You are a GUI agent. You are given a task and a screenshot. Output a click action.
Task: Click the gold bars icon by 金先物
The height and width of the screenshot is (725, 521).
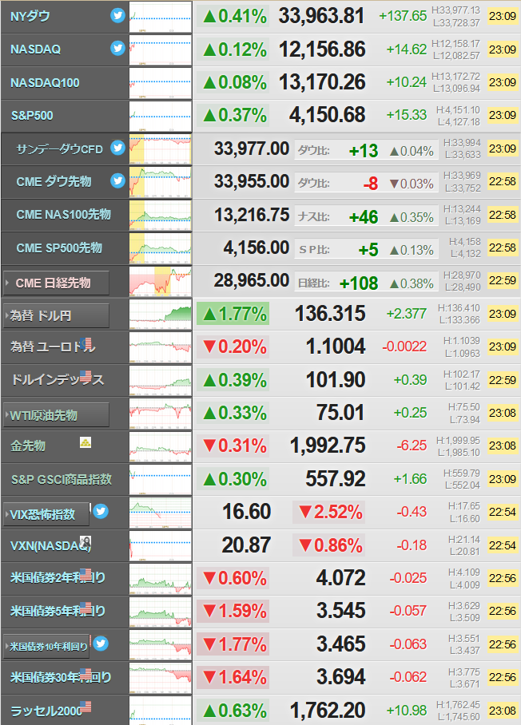click(86, 442)
